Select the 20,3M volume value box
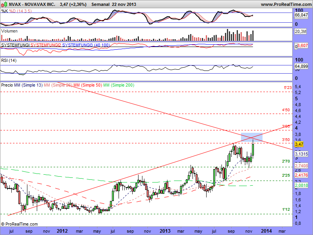 pos(300,31)
